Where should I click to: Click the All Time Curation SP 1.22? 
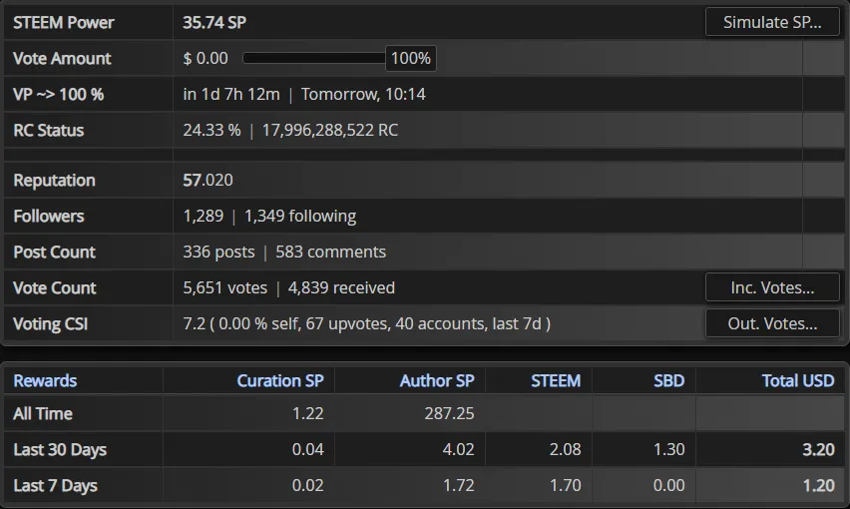pos(308,413)
